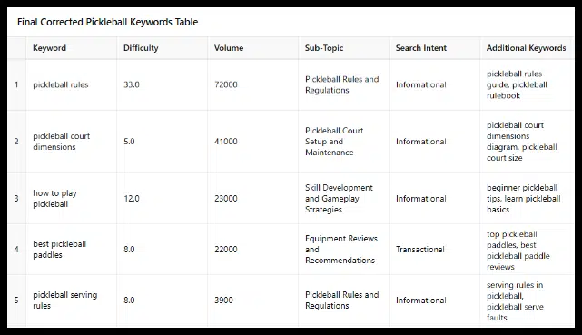Image resolution: width=582 pixels, height=335 pixels.
Task: Click the 'pickleball serving rules' cell
Action: (71, 301)
